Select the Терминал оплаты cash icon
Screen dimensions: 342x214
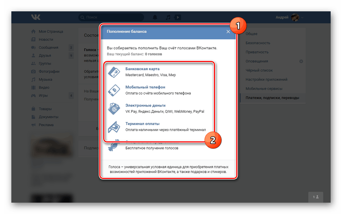coord(114,127)
